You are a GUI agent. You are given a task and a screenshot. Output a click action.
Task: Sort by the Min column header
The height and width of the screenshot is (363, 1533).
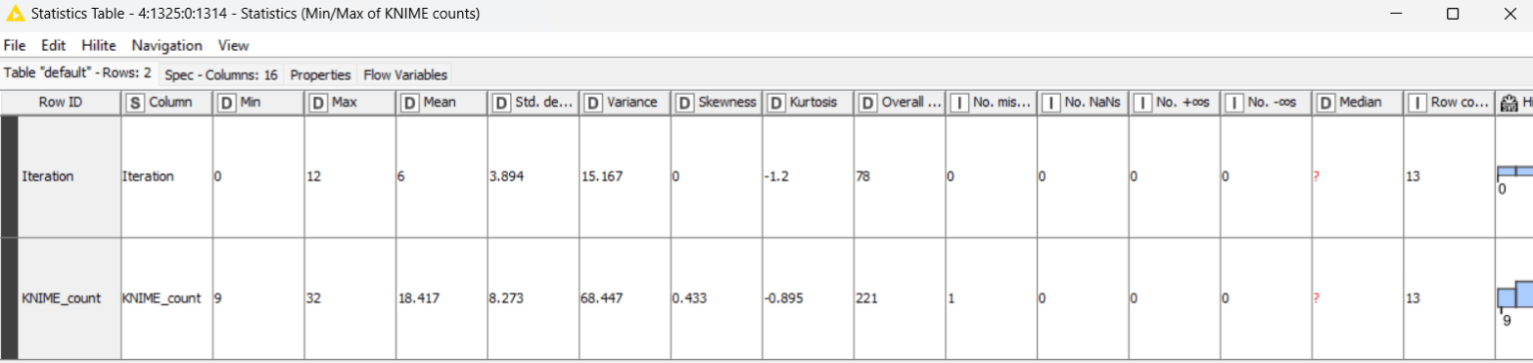[x=257, y=102]
